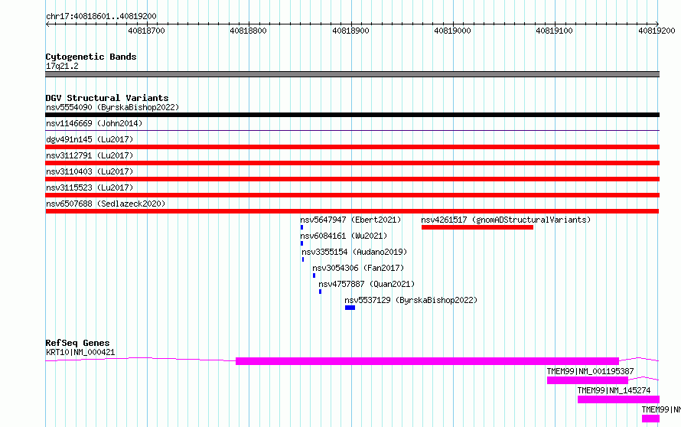Click the 40818700 ruler position
681x427 pixels.
147,31
